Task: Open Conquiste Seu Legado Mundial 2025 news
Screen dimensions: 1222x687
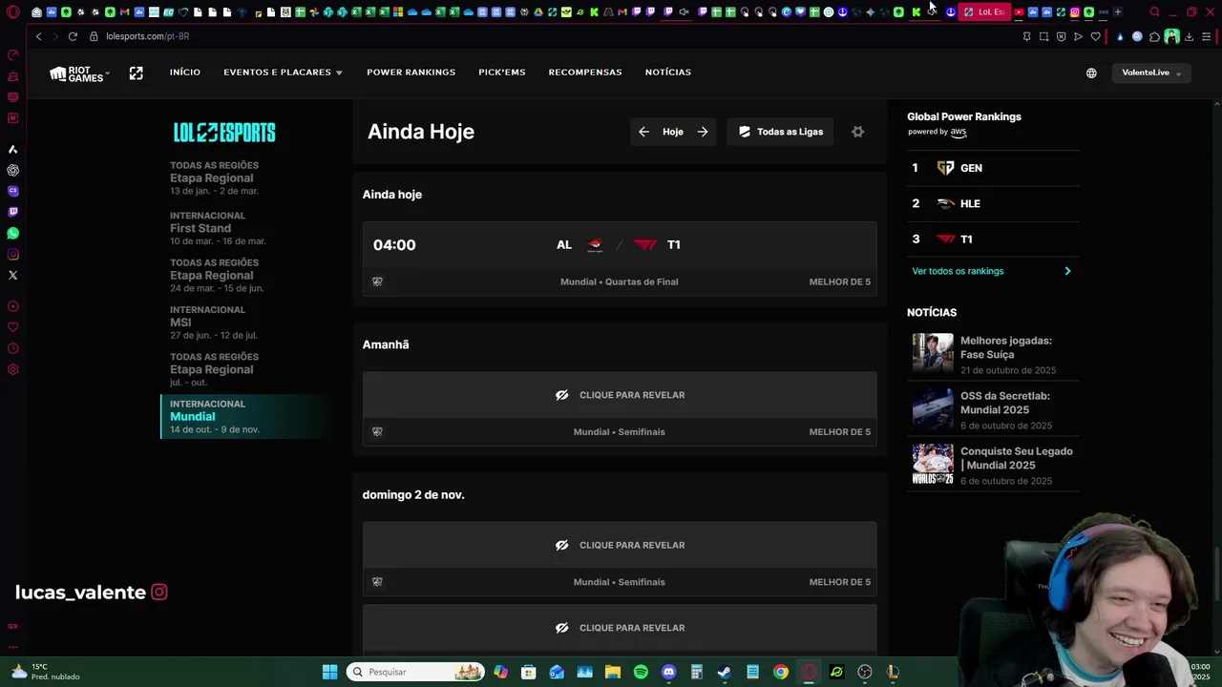Action: tap(993, 465)
